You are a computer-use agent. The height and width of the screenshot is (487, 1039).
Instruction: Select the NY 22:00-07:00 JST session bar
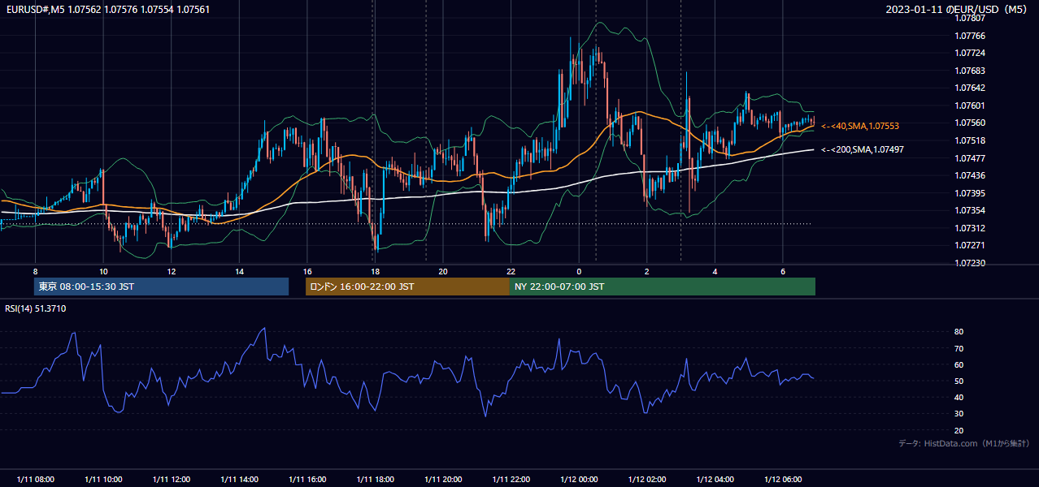(x=663, y=287)
